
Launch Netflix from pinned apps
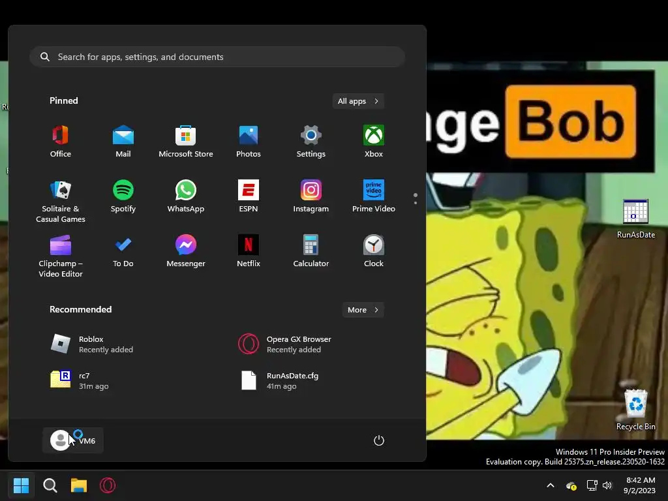tap(249, 251)
